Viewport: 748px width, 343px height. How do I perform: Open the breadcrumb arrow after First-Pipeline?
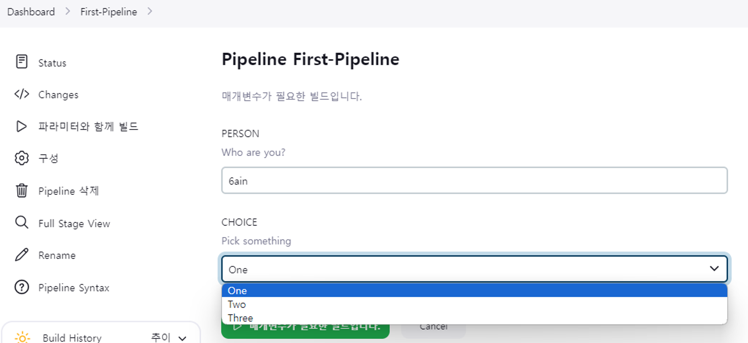[150, 12]
